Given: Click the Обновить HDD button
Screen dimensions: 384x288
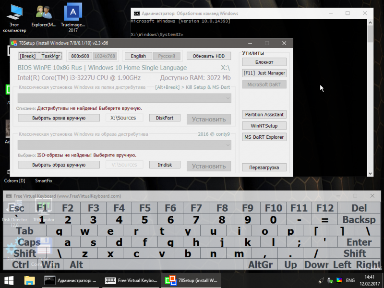Looking at the screenshot, I should coord(209,56).
